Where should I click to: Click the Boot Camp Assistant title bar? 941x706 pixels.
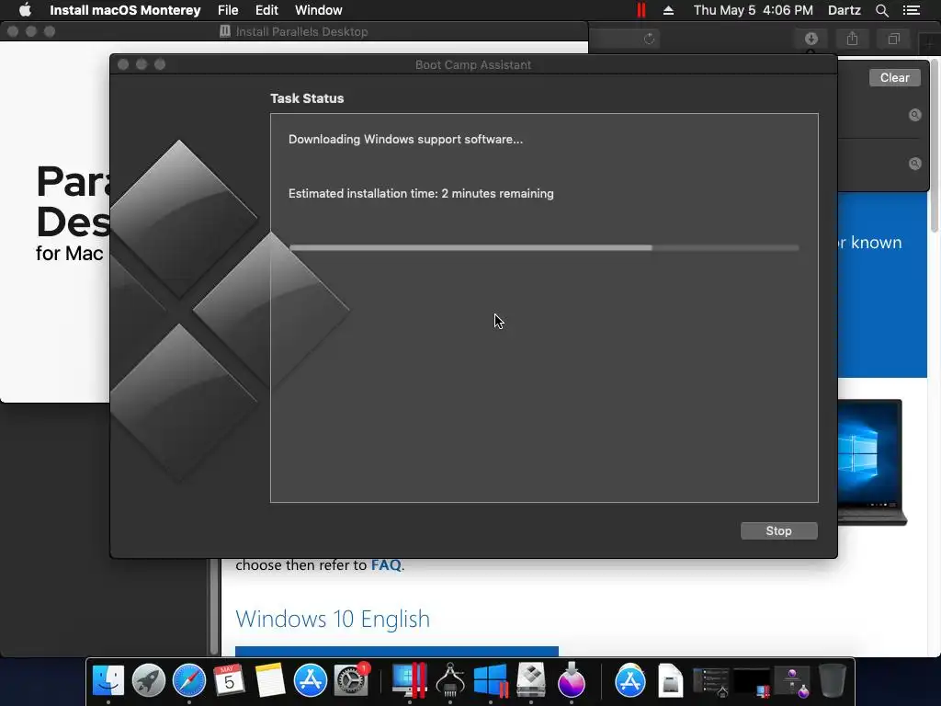pyautogui.click(x=473, y=65)
